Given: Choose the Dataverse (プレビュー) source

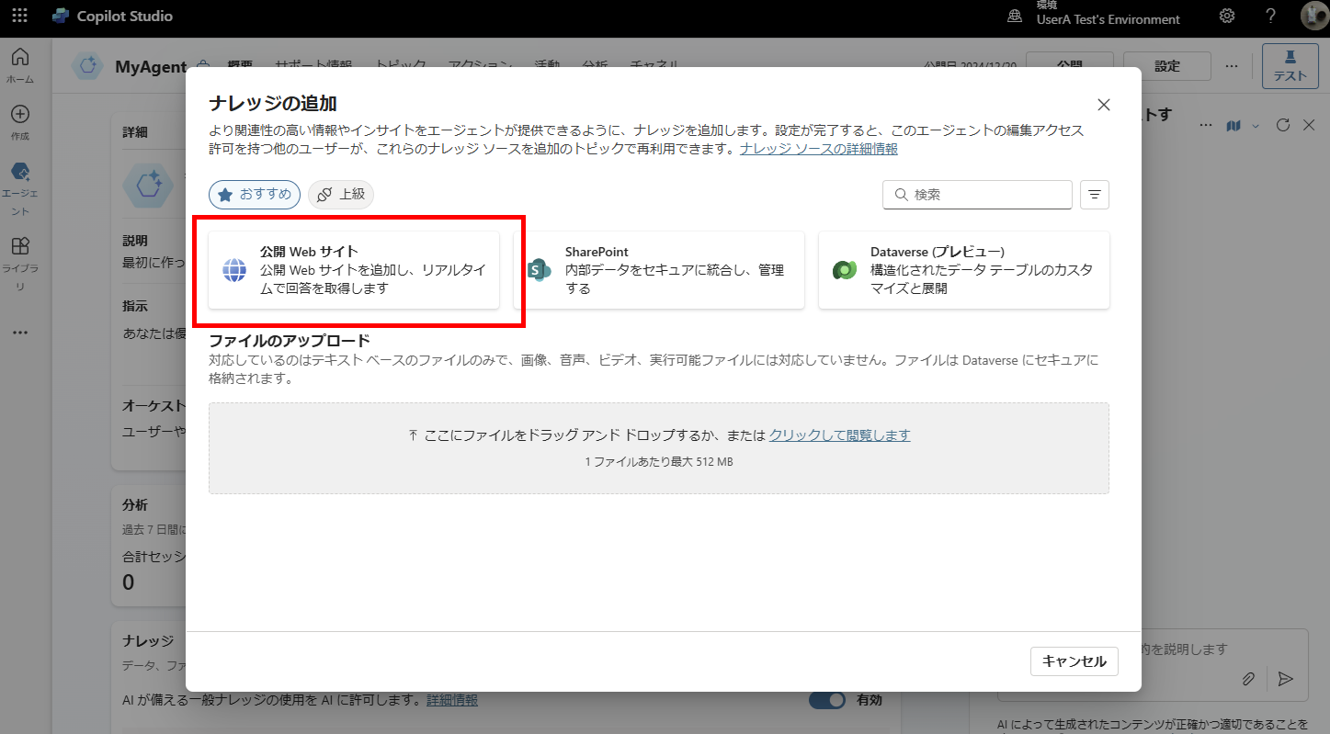Looking at the screenshot, I should (x=963, y=270).
